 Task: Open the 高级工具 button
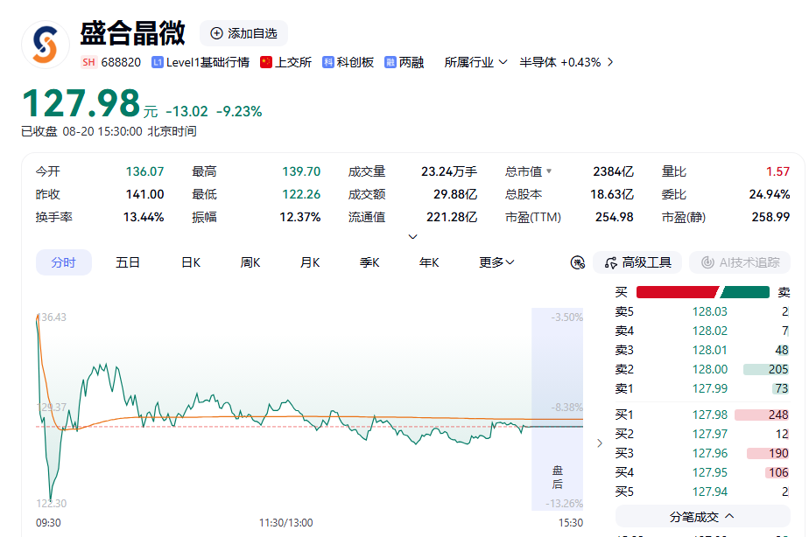[637, 263]
